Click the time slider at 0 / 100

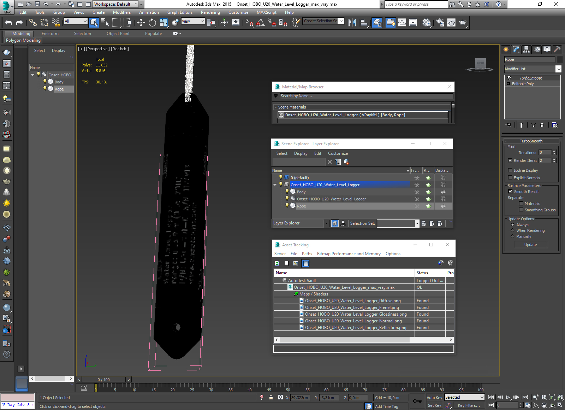click(103, 380)
